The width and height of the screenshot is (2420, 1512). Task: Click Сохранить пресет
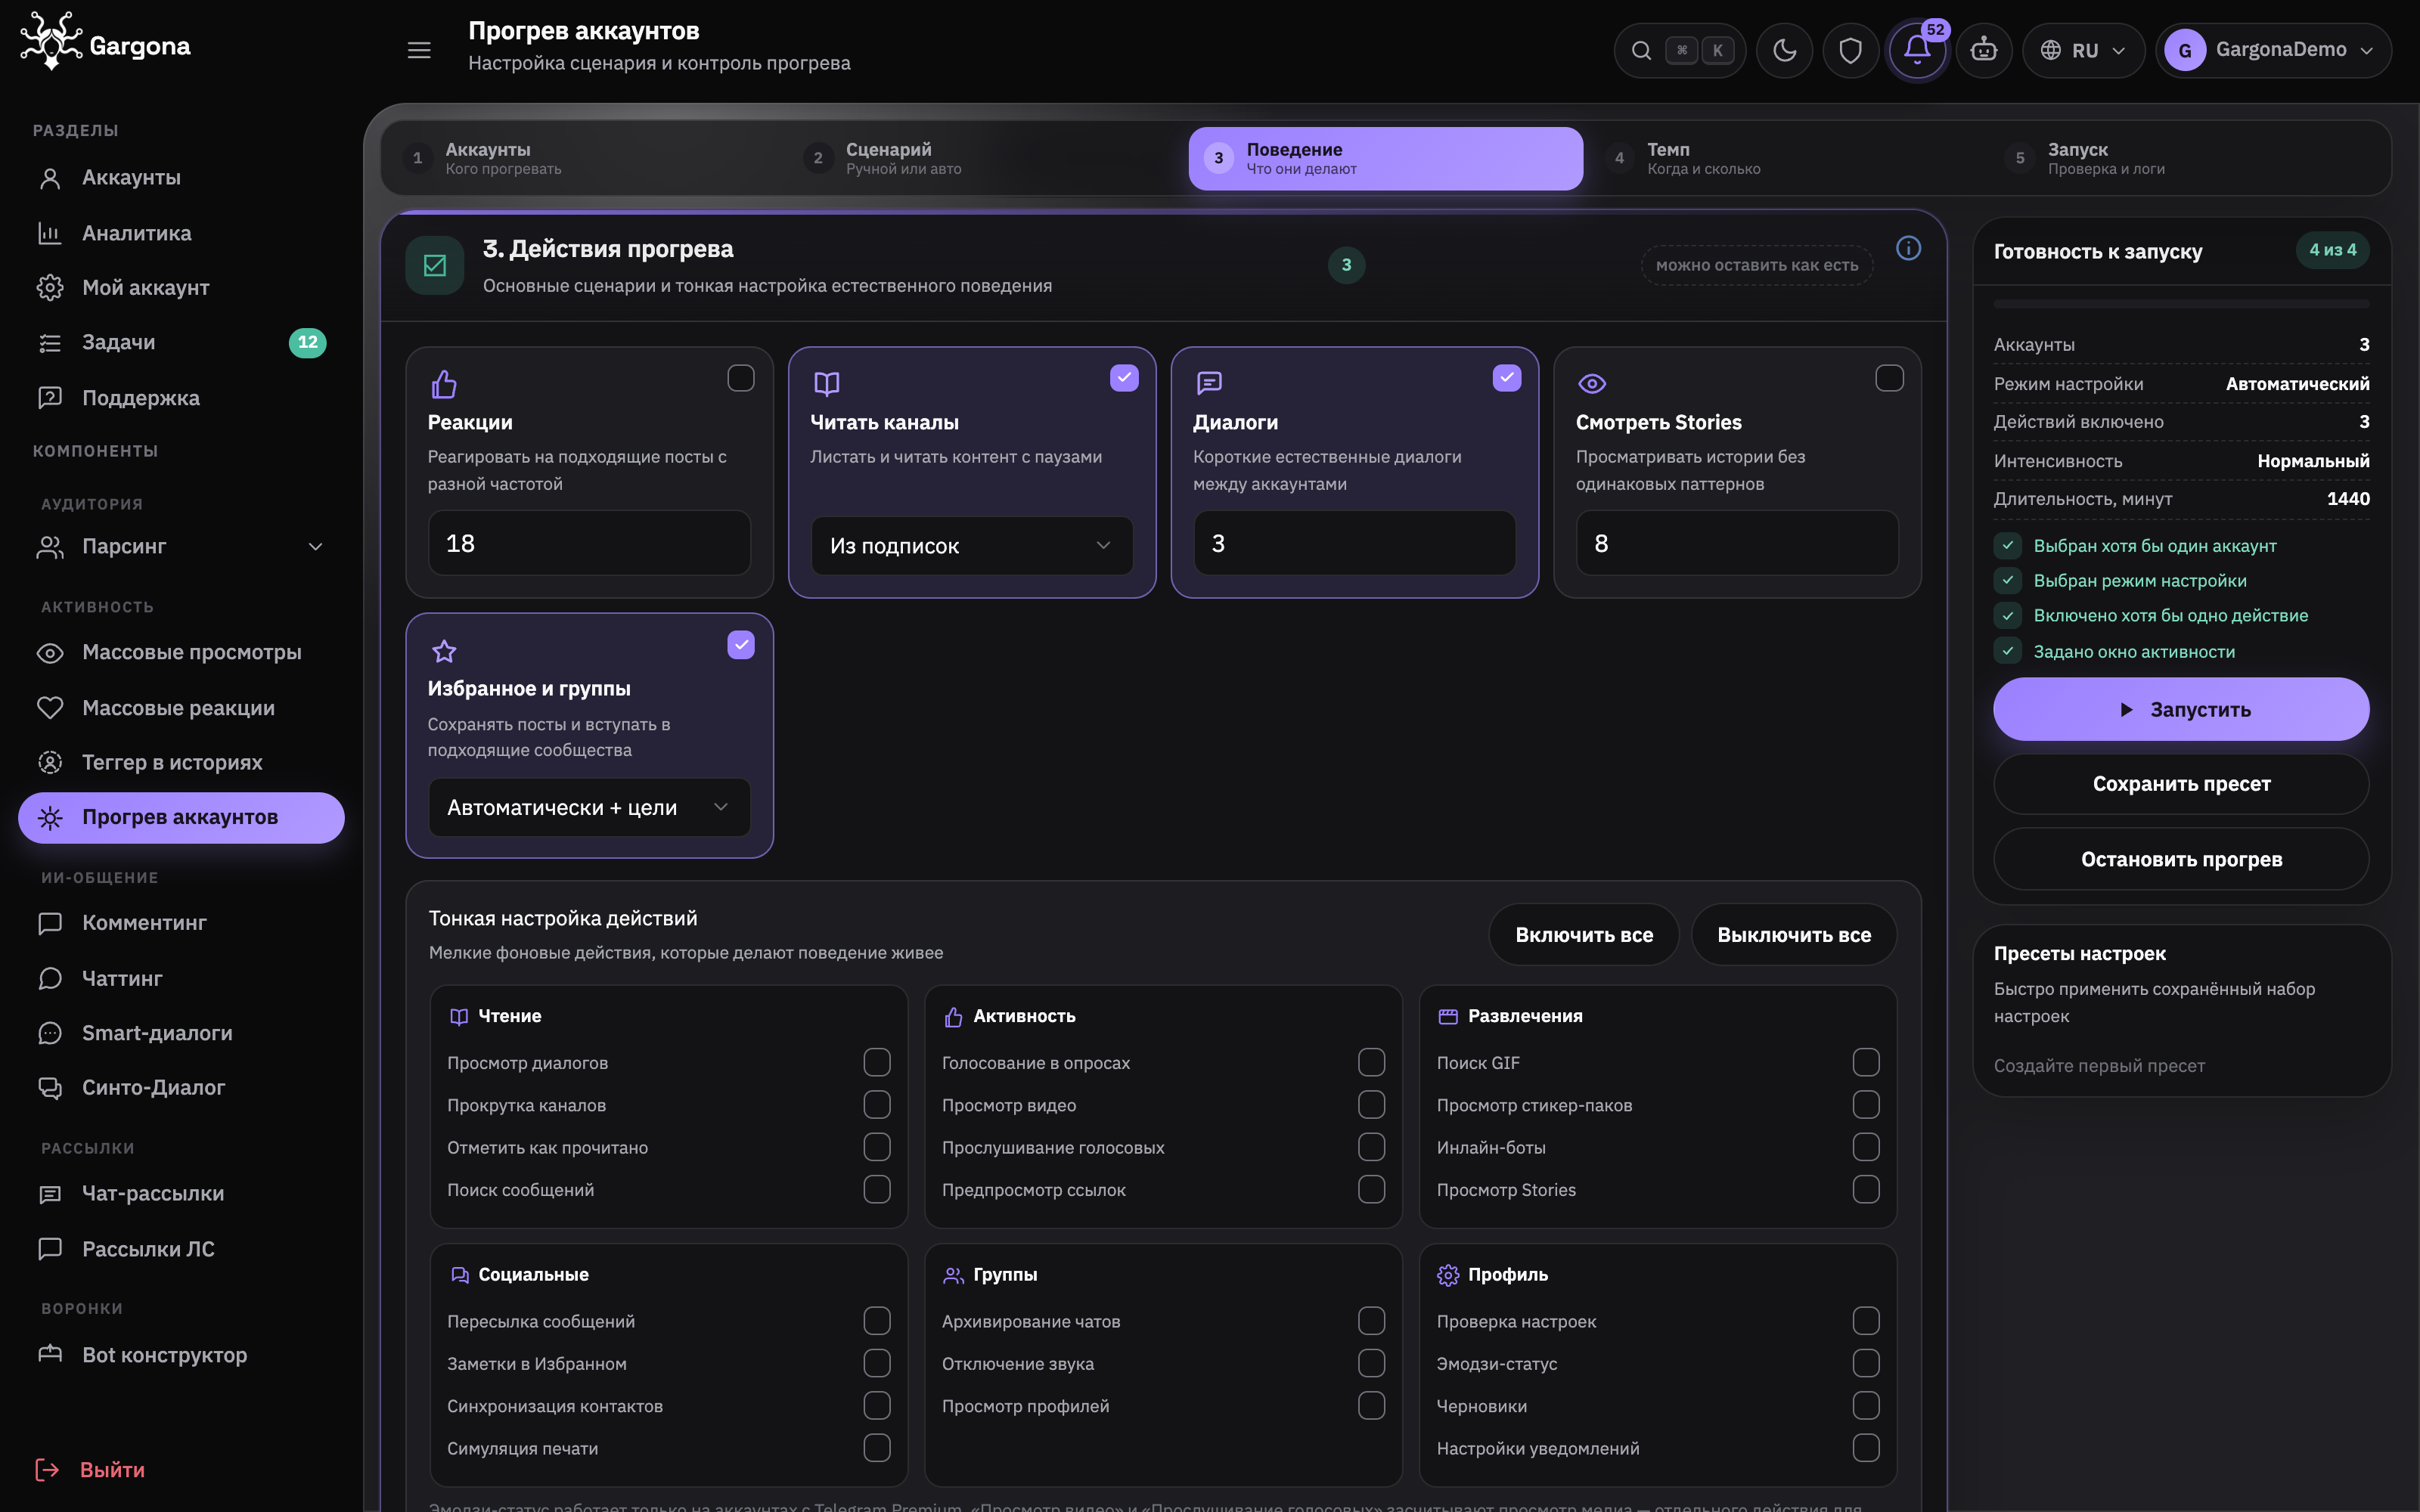pos(2181,784)
